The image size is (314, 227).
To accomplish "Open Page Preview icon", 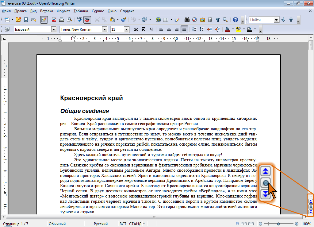I will pos(69,20).
